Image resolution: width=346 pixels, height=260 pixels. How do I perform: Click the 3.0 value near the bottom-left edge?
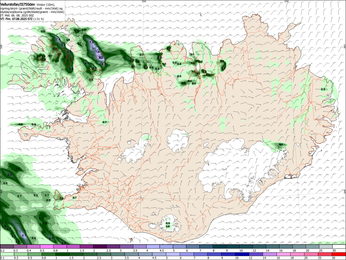(x=51, y=238)
